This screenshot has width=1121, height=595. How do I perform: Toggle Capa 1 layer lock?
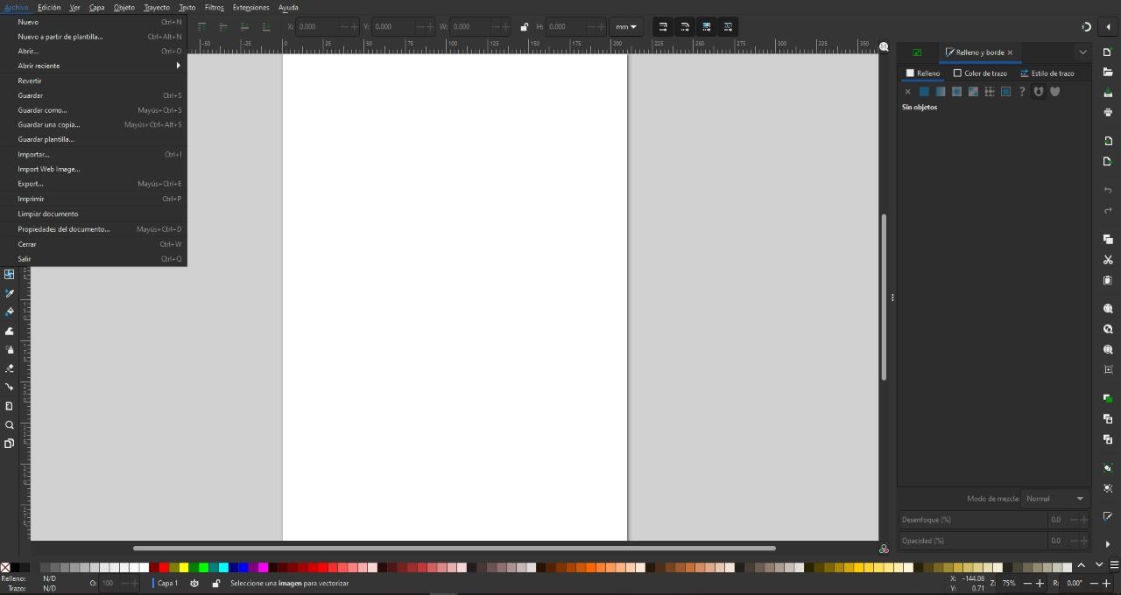click(215, 583)
